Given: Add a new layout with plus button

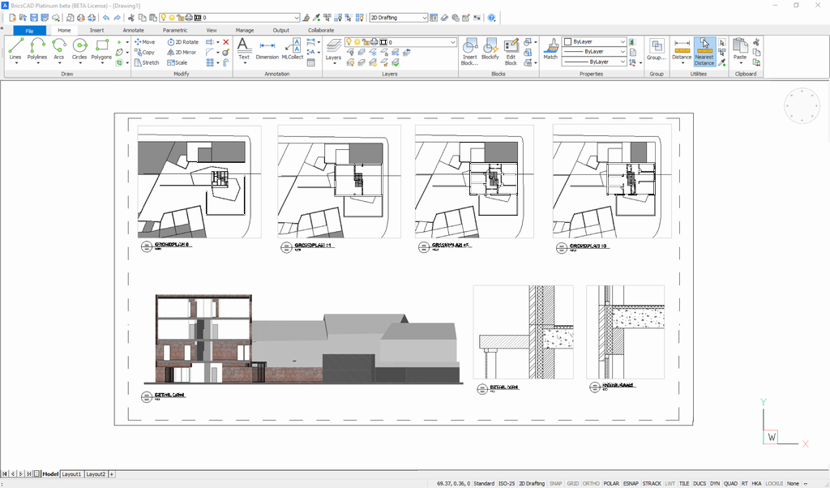Looking at the screenshot, I should (112, 474).
